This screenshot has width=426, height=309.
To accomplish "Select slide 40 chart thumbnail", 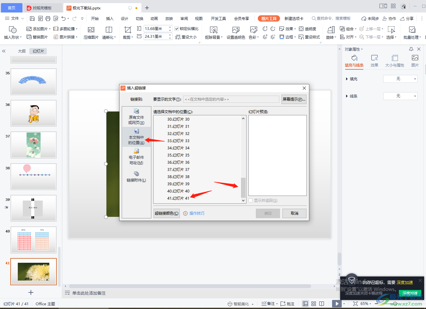I will [34, 240].
